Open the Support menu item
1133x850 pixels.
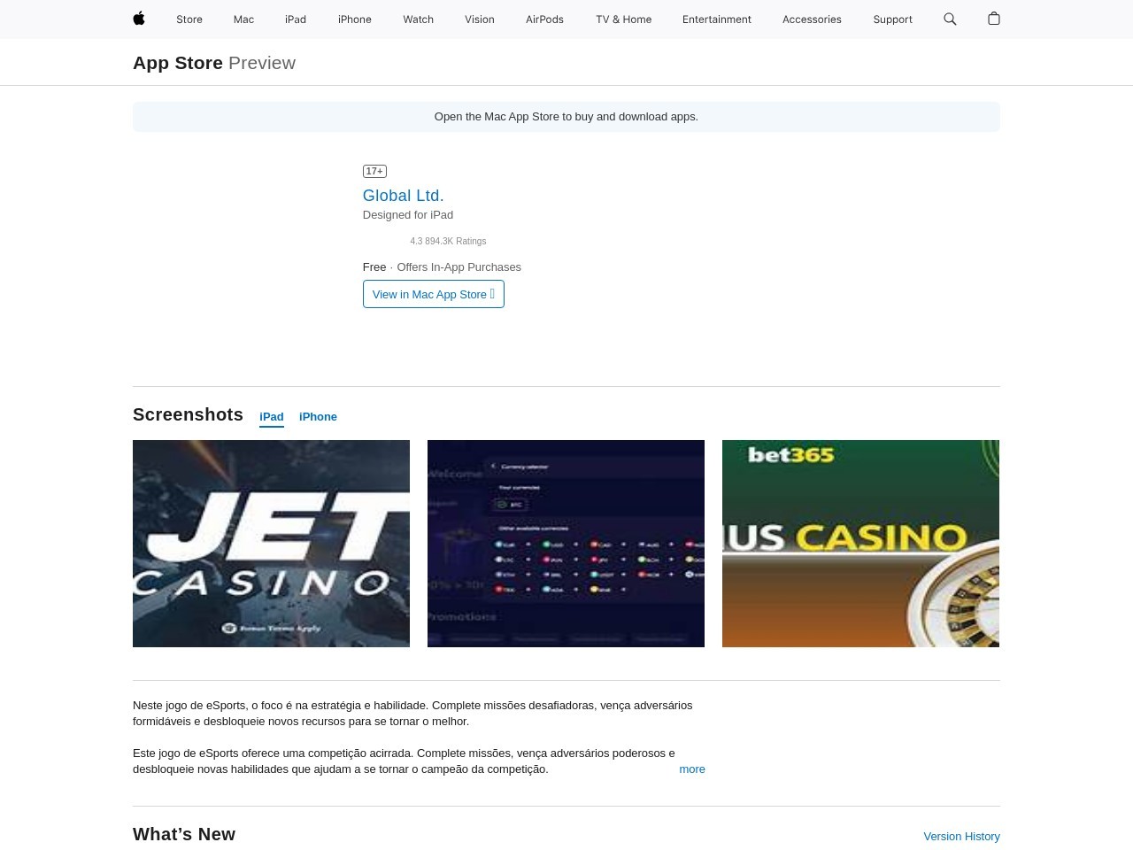click(x=892, y=19)
